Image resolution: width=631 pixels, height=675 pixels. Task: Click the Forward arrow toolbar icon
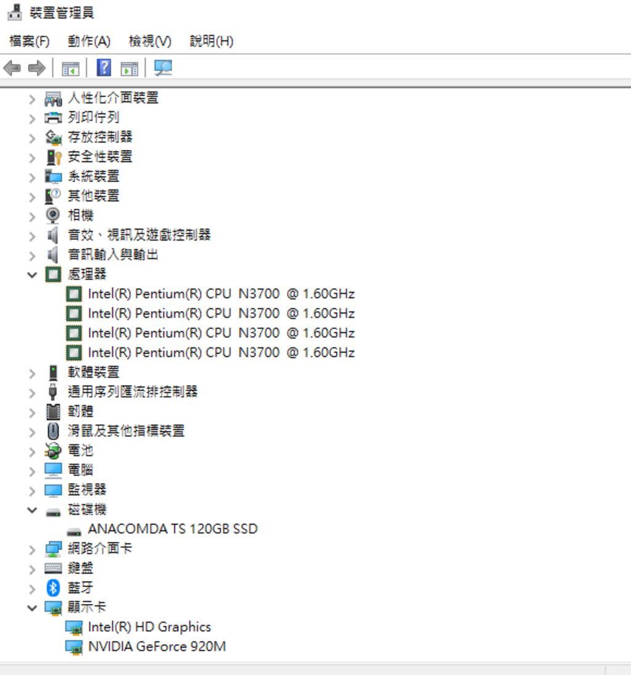[36, 68]
